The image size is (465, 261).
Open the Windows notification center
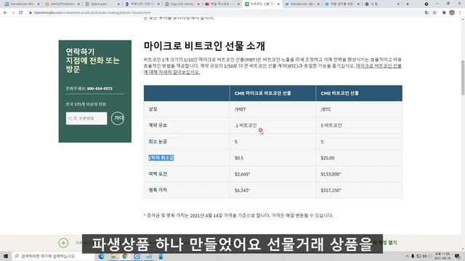[x=457, y=256]
